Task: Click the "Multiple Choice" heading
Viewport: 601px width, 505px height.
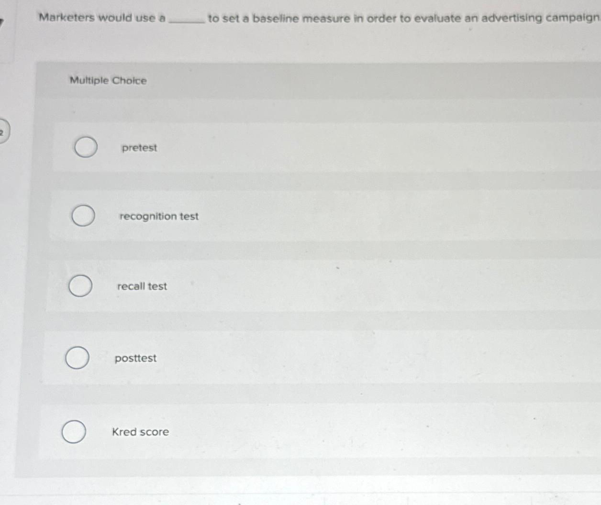Action: tap(108, 80)
